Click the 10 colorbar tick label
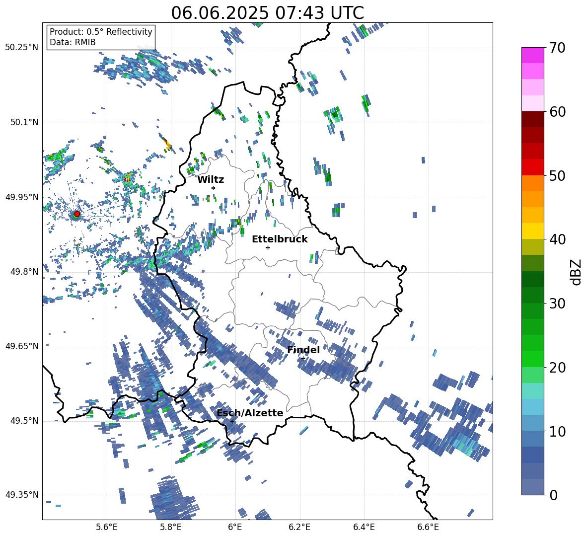The width and height of the screenshot is (588, 537). pos(557,431)
